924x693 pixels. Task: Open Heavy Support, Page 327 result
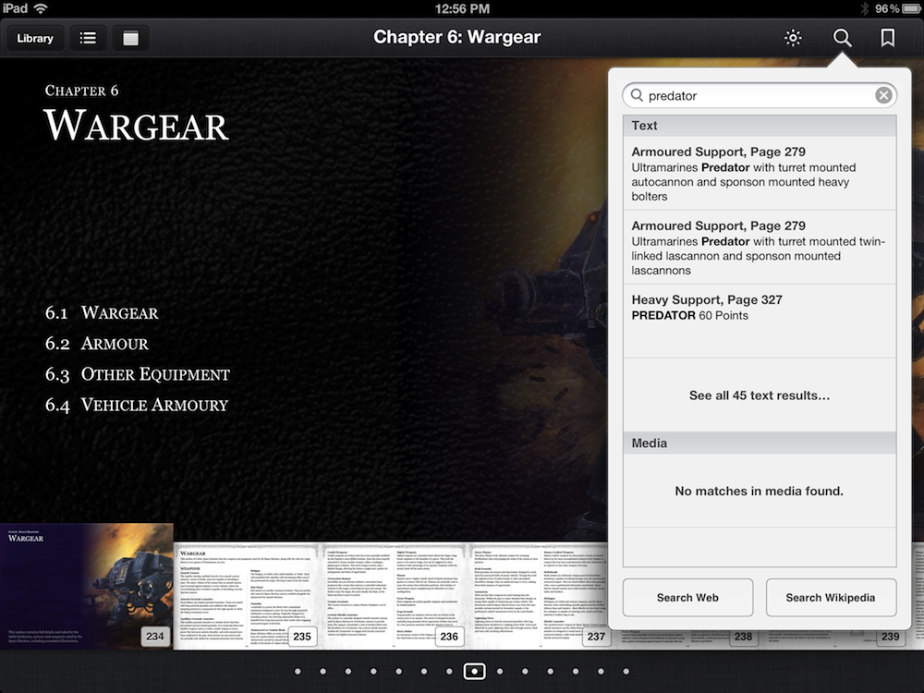(759, 321)
